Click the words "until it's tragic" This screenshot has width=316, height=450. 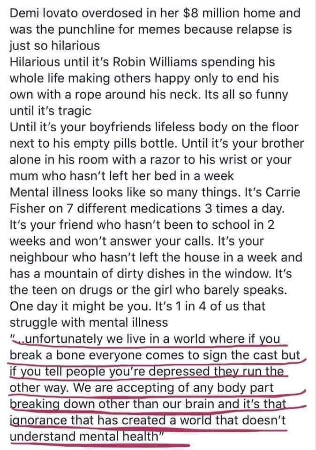click(46, 111)
